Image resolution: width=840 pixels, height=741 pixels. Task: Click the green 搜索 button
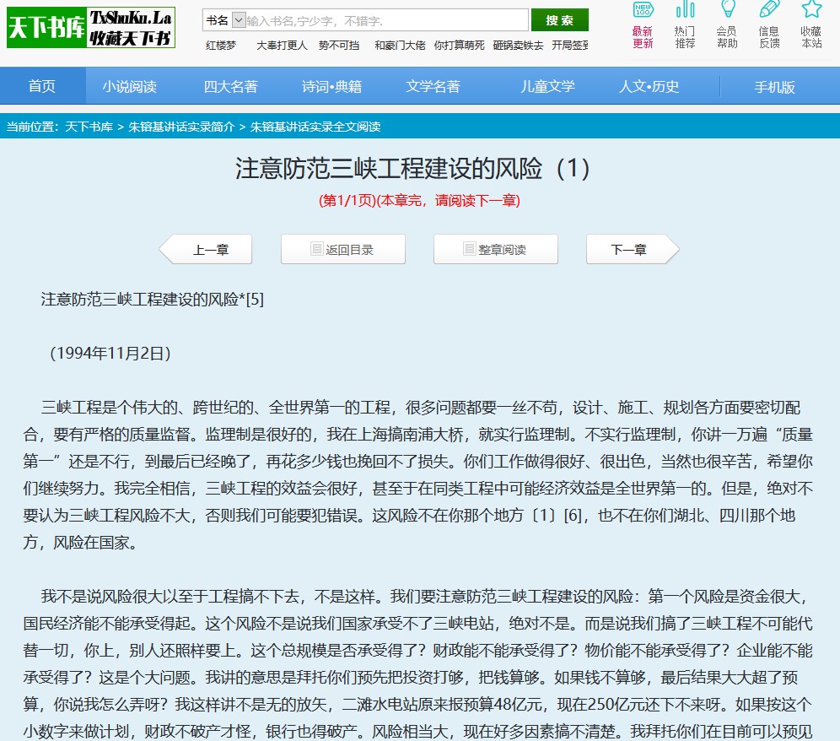[x=560, y=20]
